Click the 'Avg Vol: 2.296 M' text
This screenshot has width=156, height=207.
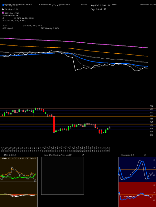point(100,6)
